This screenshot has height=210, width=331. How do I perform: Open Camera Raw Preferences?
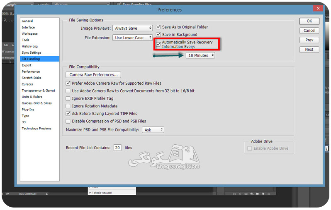[x=93, y=75]
